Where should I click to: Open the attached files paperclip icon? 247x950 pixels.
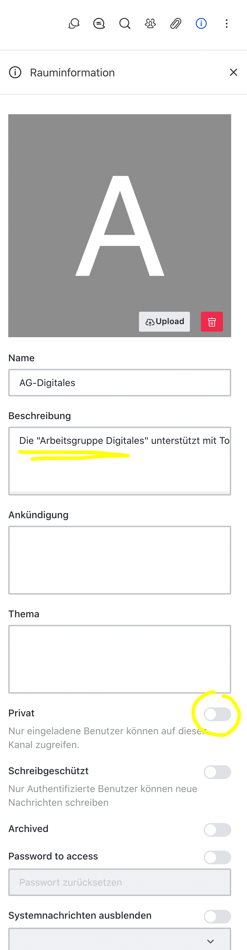(175, 24)
